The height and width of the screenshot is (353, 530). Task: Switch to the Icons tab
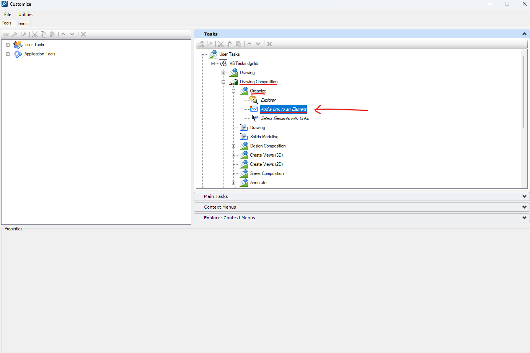point(23,23)
